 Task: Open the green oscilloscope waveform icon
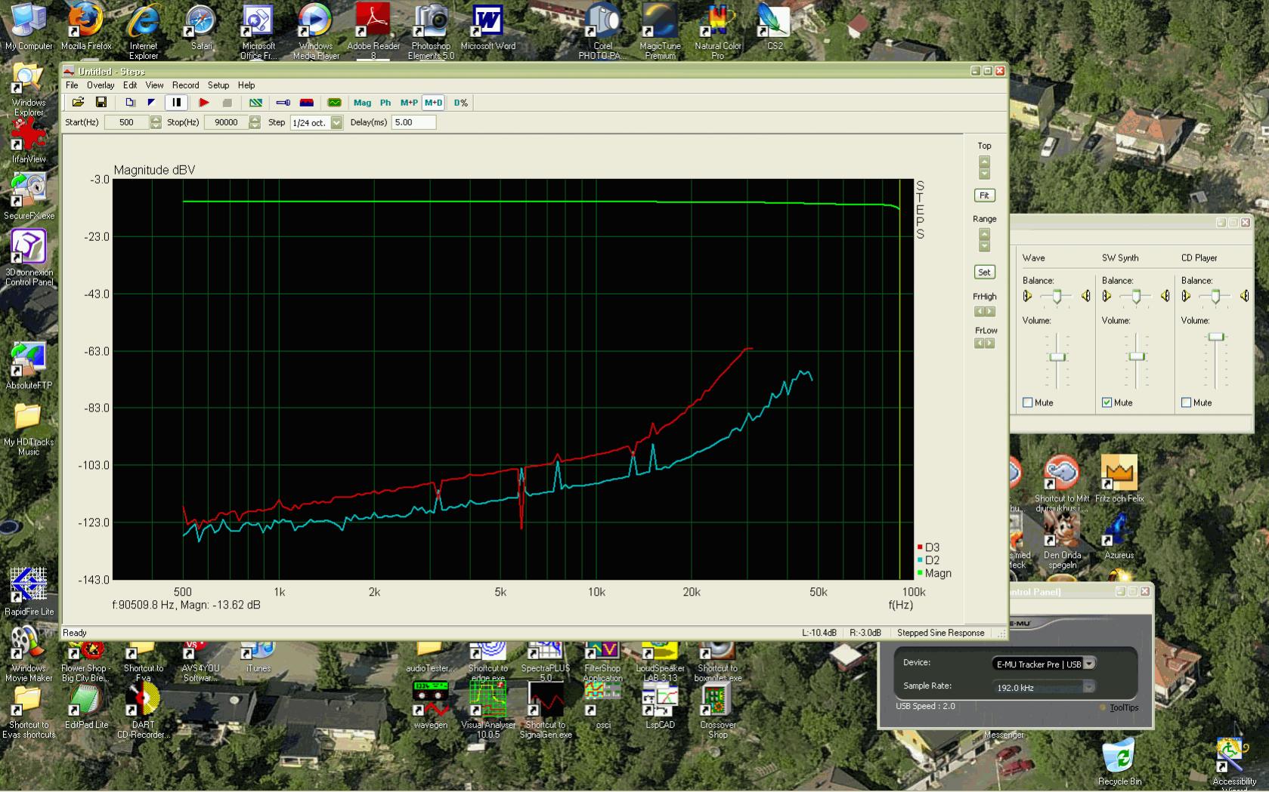[x=334, y=103]
